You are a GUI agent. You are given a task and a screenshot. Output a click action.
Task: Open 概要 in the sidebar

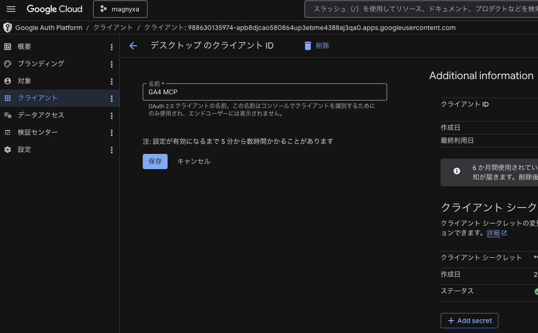(25, 47)
